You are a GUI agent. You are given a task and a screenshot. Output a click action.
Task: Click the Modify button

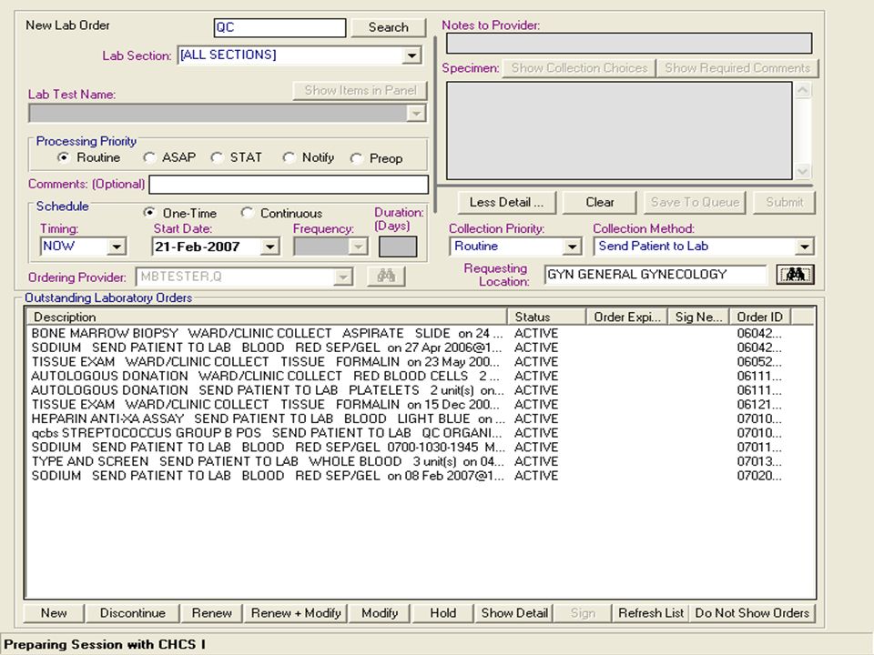coord(380,613)
